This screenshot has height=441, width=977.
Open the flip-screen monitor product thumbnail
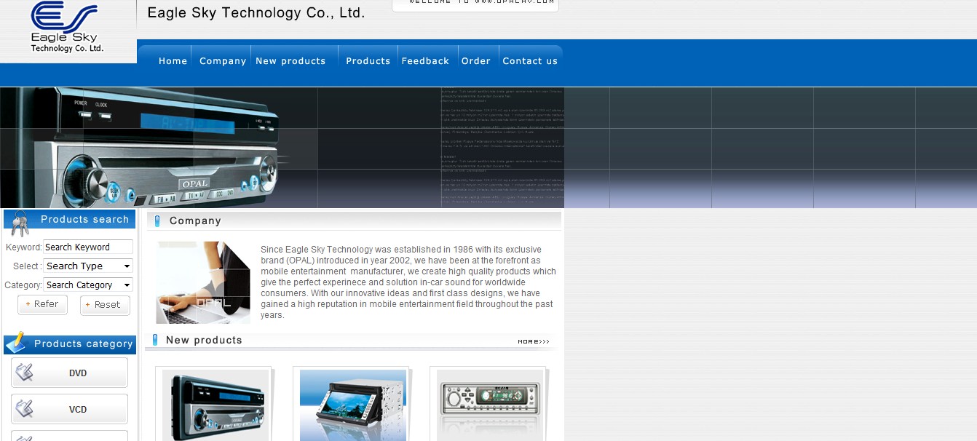(x=353, y=405)
